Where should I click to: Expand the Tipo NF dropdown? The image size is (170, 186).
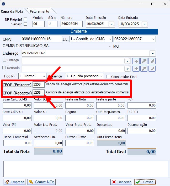[44, 76]
